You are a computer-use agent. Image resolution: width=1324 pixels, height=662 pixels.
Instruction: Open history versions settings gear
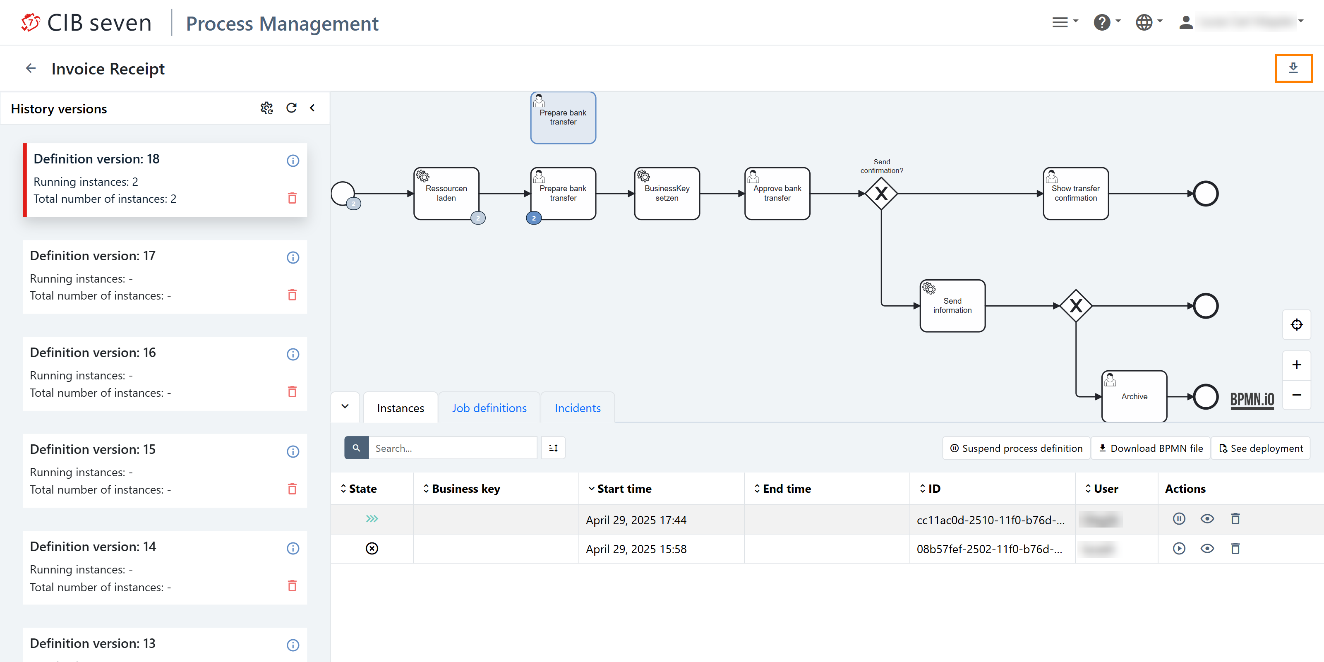266,108
